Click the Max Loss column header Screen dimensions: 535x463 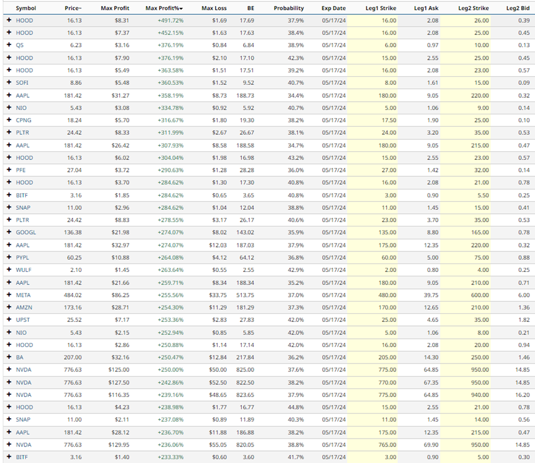tap(215, 9)
